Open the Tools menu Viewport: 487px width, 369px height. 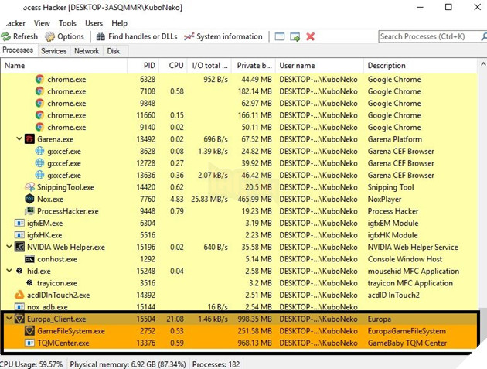pos(67,23)
